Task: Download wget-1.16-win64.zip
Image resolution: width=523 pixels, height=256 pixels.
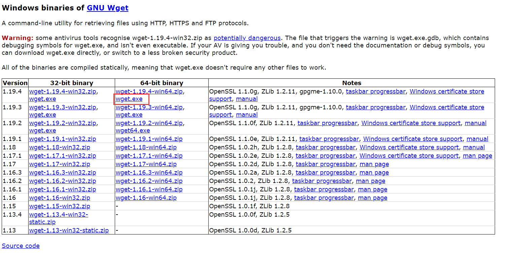Action: pyautogui.click(x=146, y=198)
